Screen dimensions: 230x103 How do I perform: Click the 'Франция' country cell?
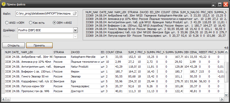pos(62,67)
